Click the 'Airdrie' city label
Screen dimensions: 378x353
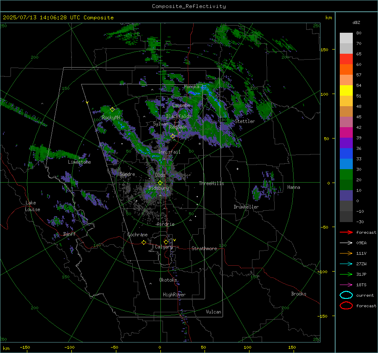pyautogui.click(x=165, y=224)
